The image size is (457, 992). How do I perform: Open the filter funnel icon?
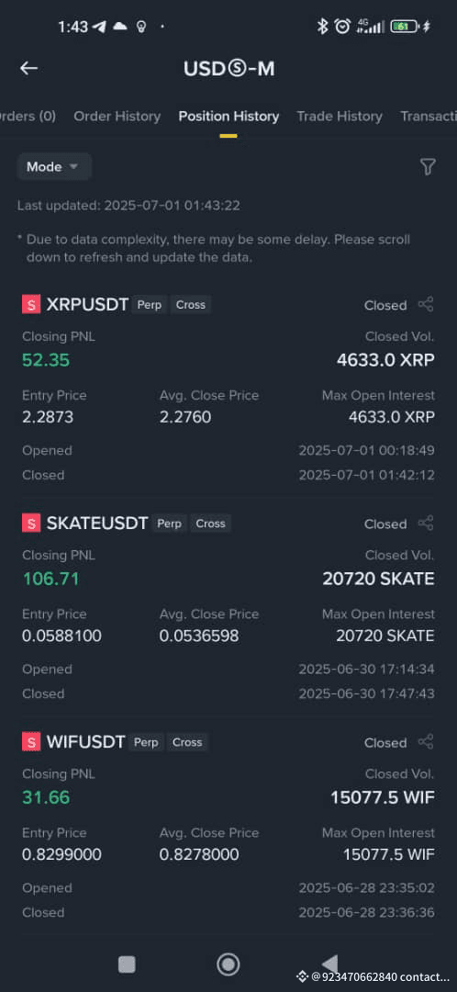tap(428, 166)
